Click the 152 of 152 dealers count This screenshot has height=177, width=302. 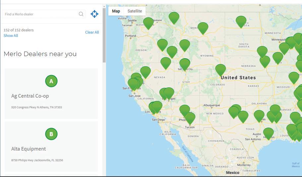tap(19, 30)
